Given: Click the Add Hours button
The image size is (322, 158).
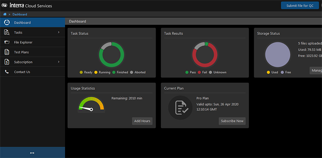Looking at the screenshot, I should tap(142, 121).
